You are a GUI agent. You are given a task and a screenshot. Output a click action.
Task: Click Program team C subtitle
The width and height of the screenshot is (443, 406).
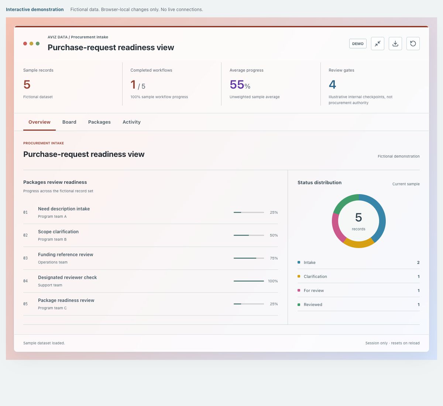[x=52, y=308]
